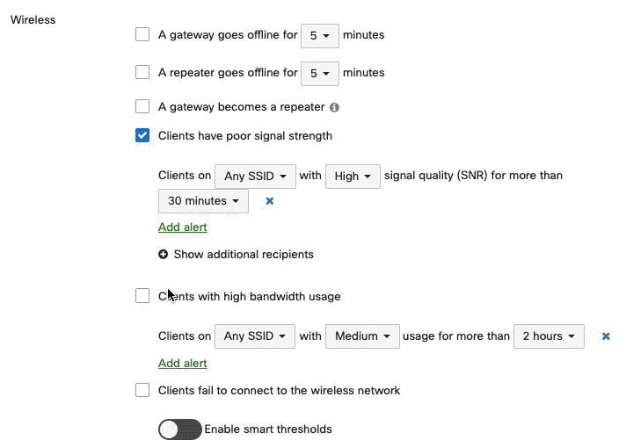Check 'A gateway goes offline' checkbox
Viewport: 626px width, 440px height.
pos(142,35)
